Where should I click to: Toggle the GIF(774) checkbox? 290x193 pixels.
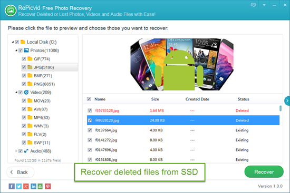24,59
